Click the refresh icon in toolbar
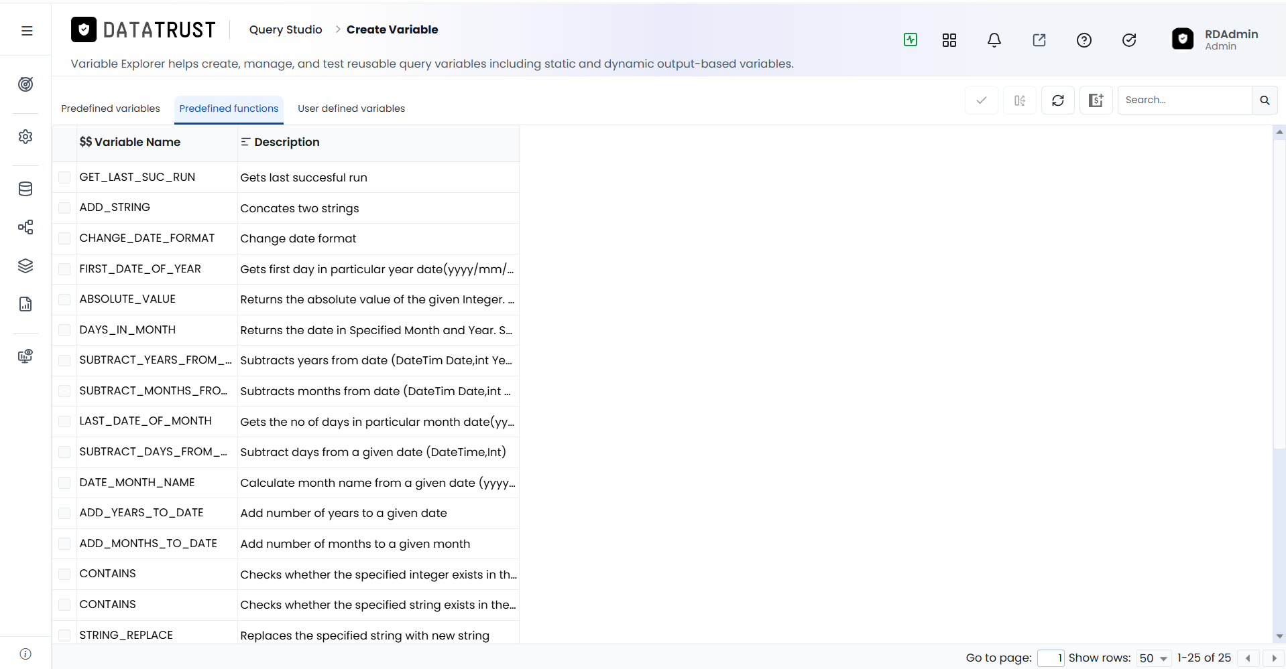The image size is (1286, 669). pos(1058,100)
